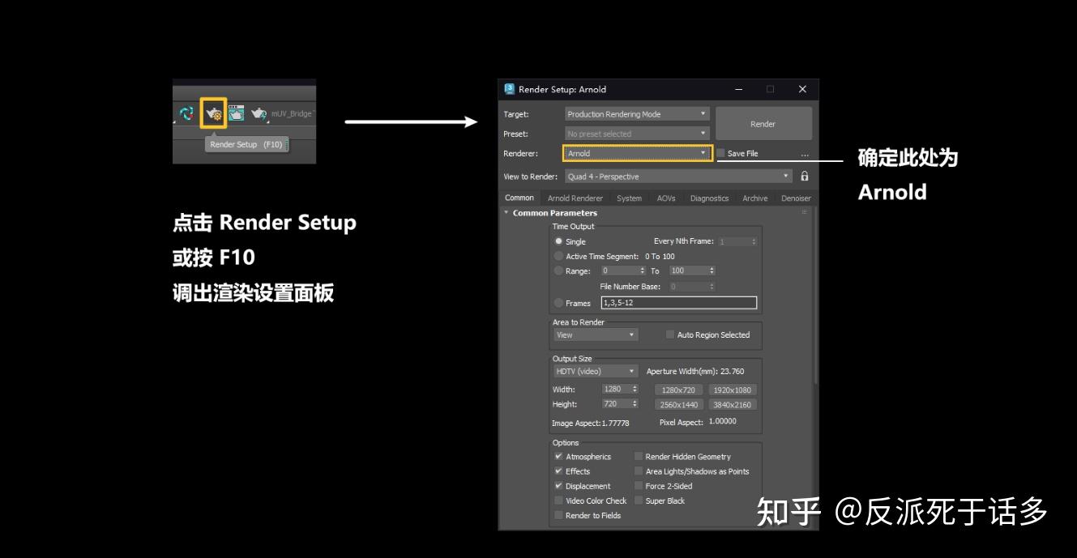Disable the Atmospherics checkbox
Viewport: 1077px width, 558px height.
558,456
